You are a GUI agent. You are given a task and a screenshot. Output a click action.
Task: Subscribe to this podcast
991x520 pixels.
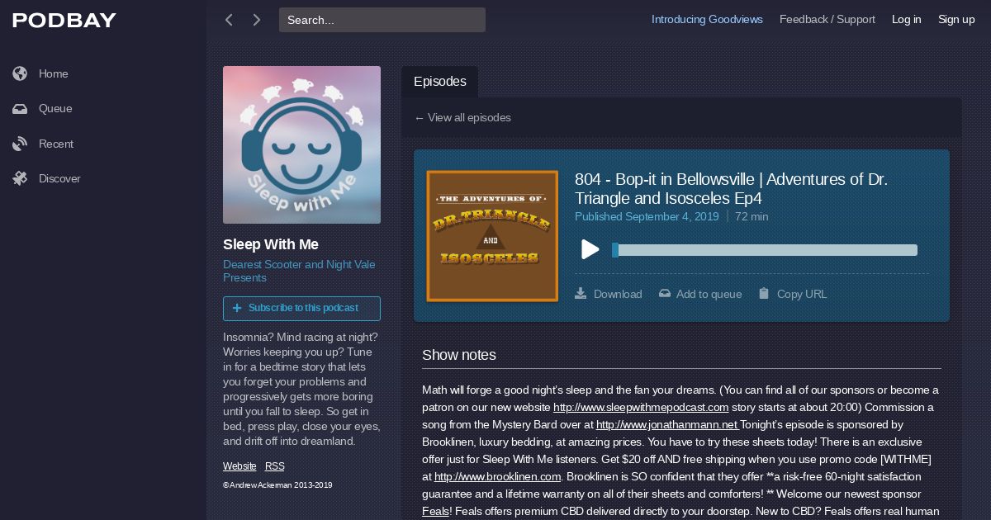coord(301,308)
